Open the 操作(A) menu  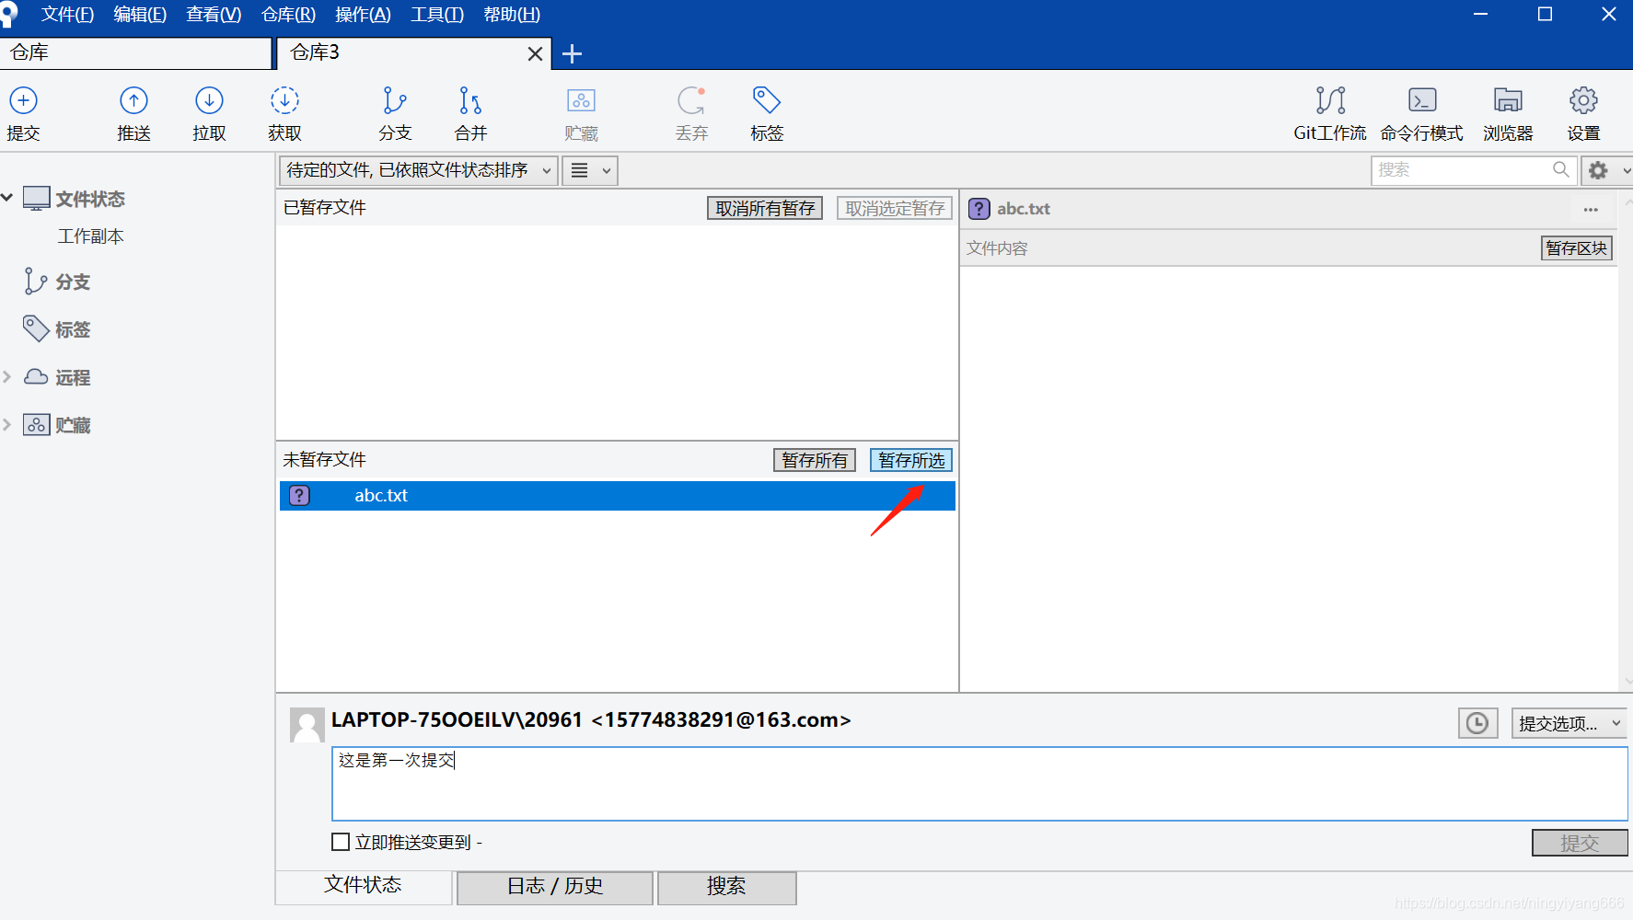tap(363, 15)
